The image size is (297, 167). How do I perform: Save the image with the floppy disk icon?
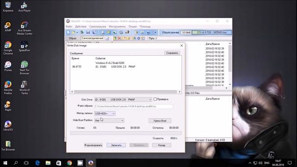(88, 32)
